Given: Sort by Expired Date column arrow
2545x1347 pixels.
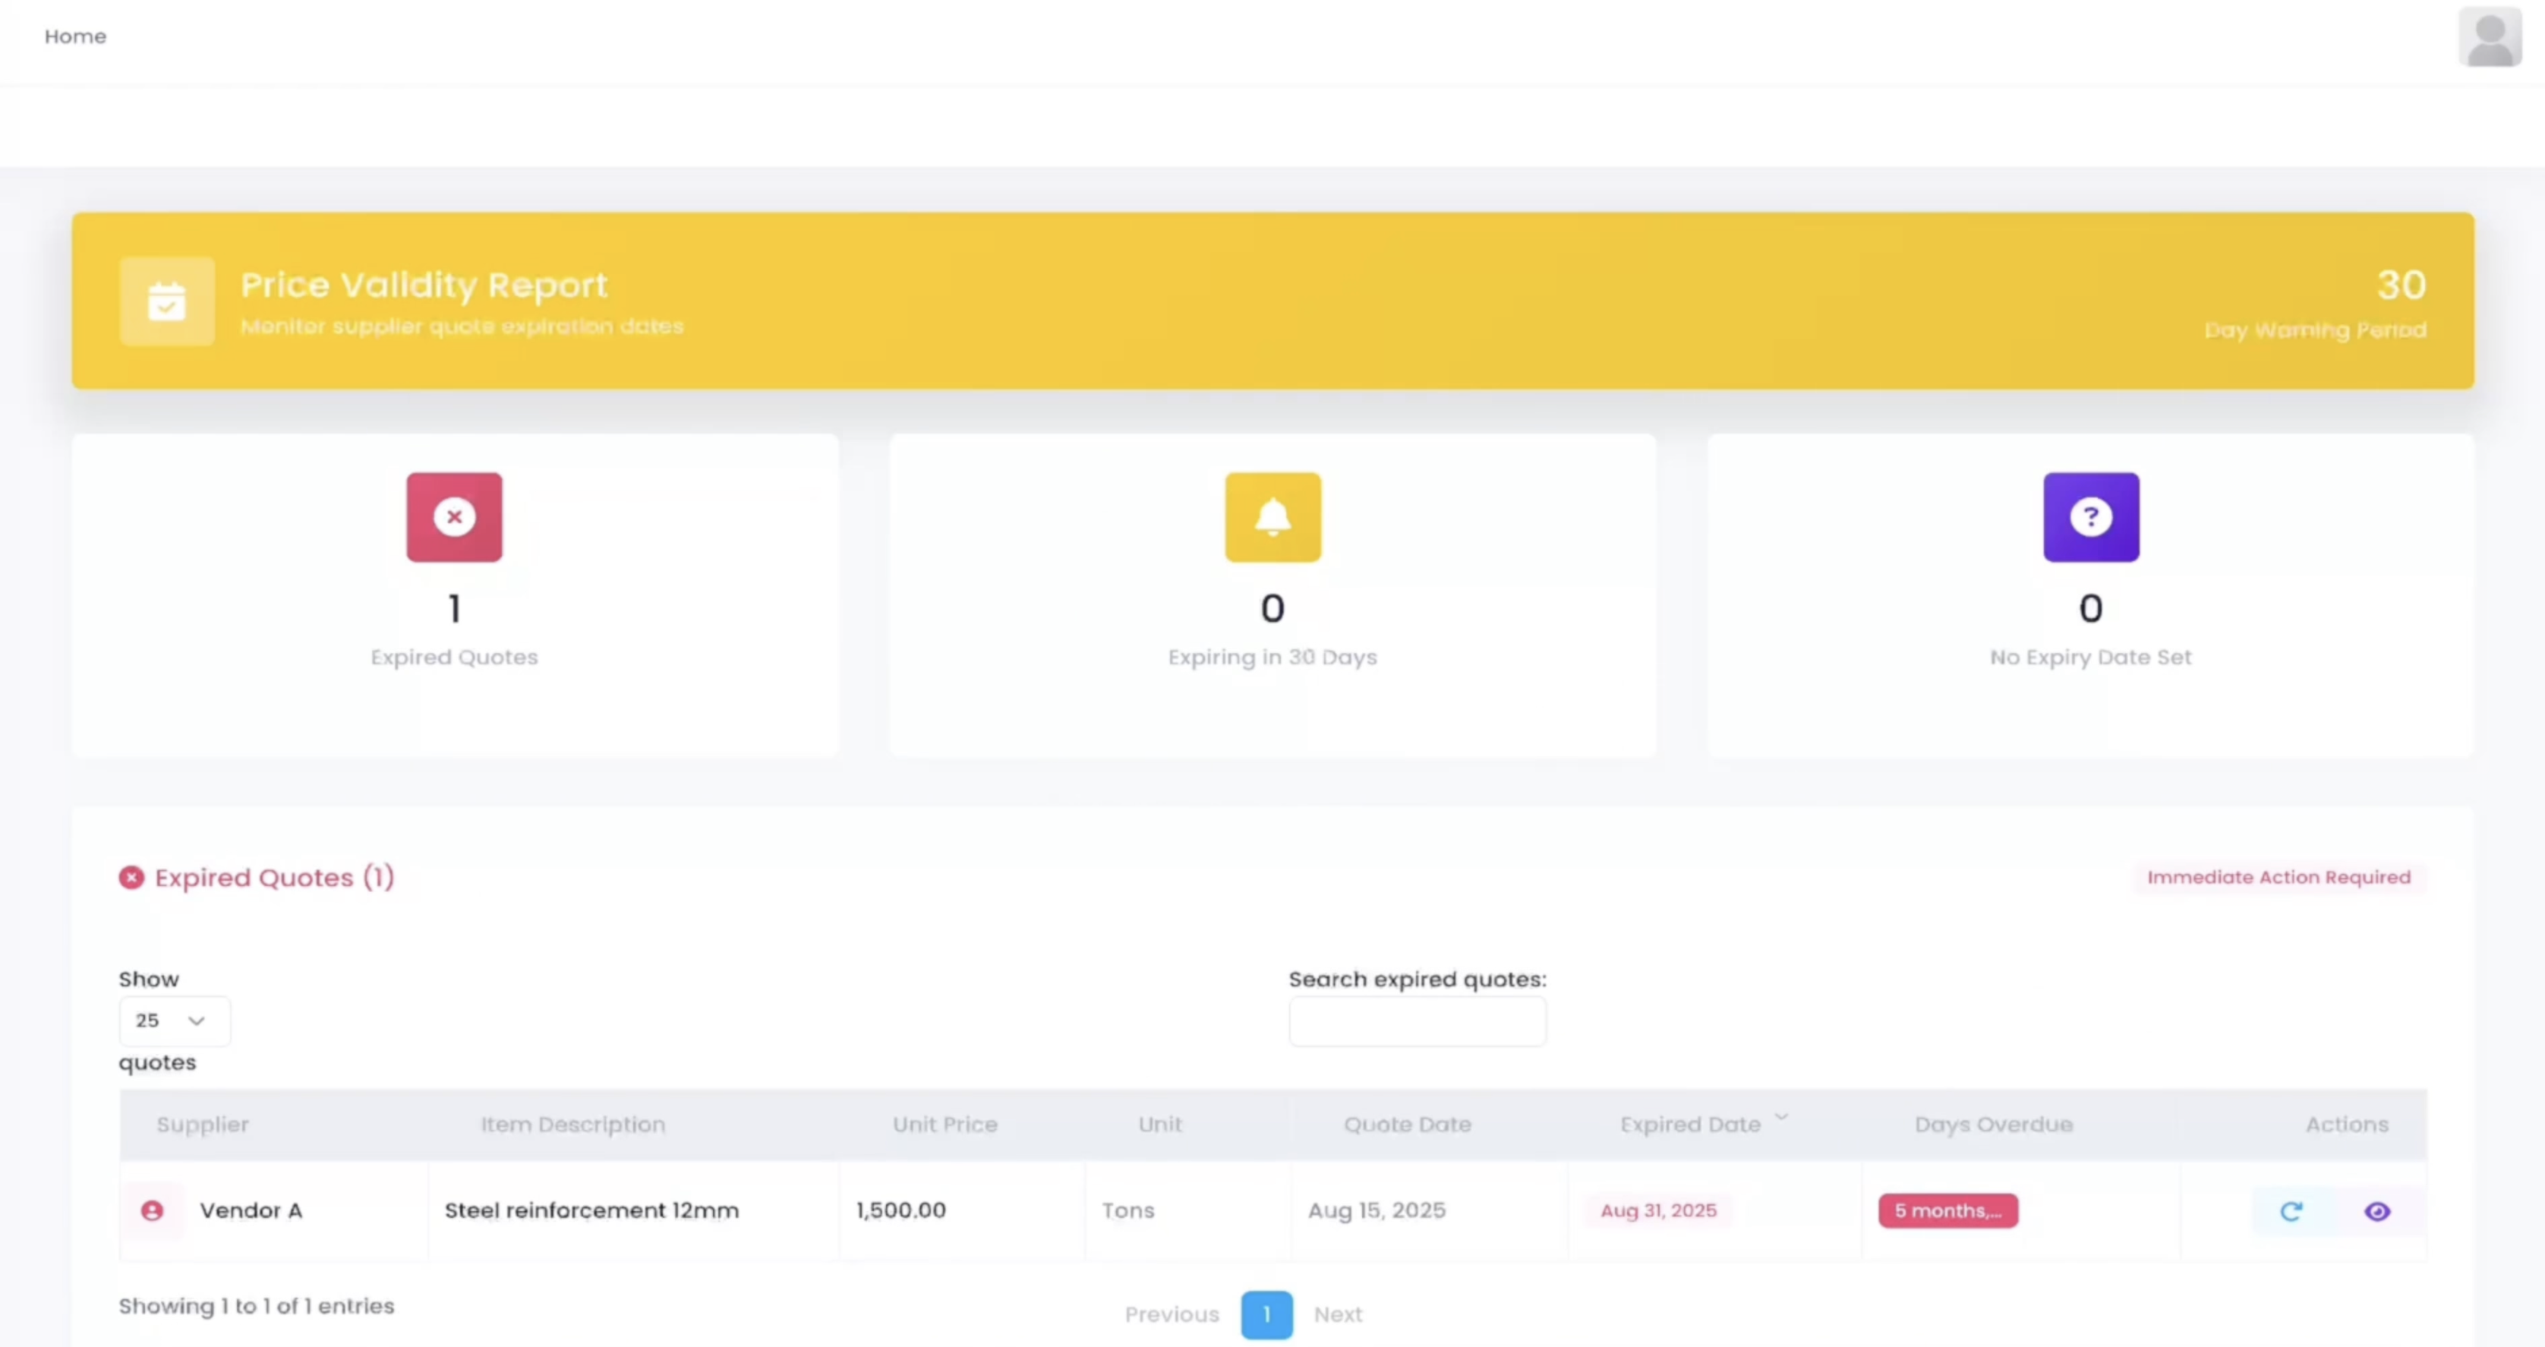Looking at the screenshot, I should tap(1781, 1118).
